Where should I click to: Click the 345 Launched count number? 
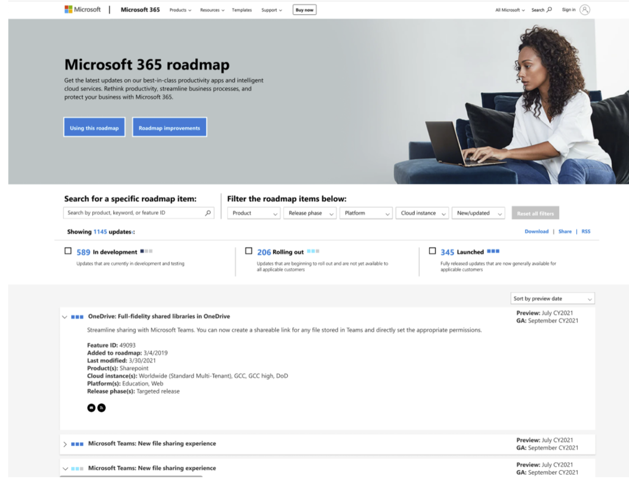click(x=447, y=252)
